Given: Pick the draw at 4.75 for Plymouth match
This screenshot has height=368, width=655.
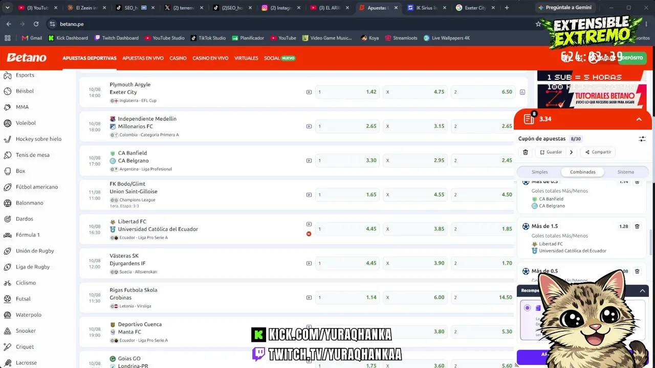Looking at the screenshot, I should coord(415,92).
